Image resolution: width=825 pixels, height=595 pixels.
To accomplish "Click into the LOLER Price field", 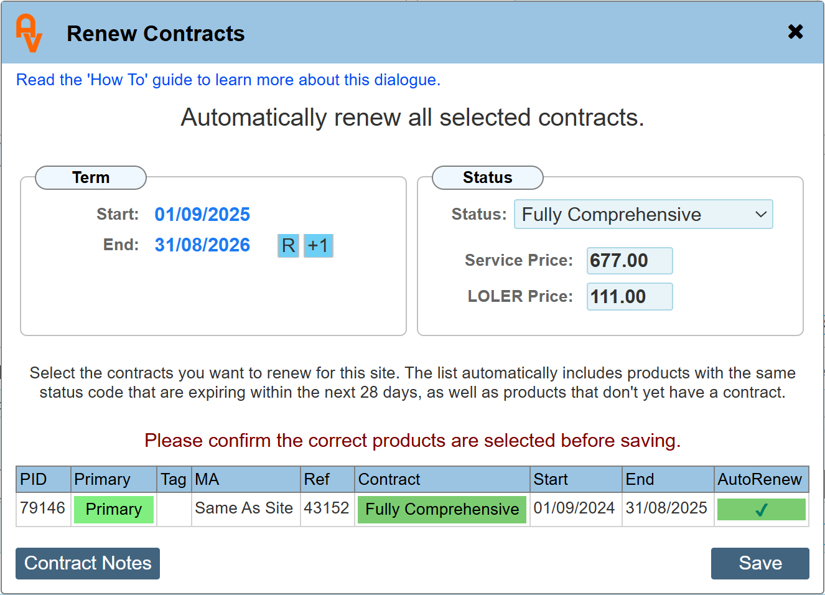I will (629, 297).
